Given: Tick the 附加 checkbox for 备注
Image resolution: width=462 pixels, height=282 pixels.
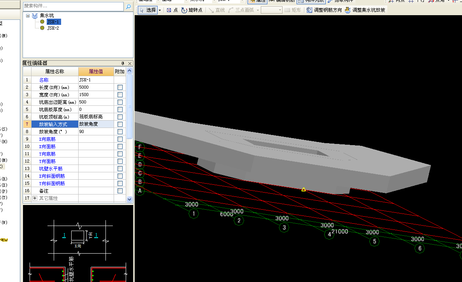Looking at the screenshot, I should pos(120,191).
